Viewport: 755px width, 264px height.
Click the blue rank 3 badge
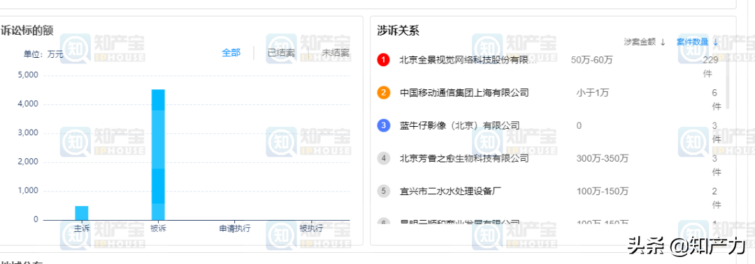[x=383, y=126]
